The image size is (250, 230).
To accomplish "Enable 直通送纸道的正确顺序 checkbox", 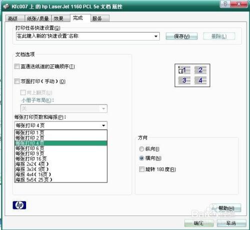I will coord(17,66).
